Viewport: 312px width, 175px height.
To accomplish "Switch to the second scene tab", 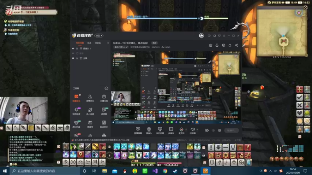I will click(89, 43).
